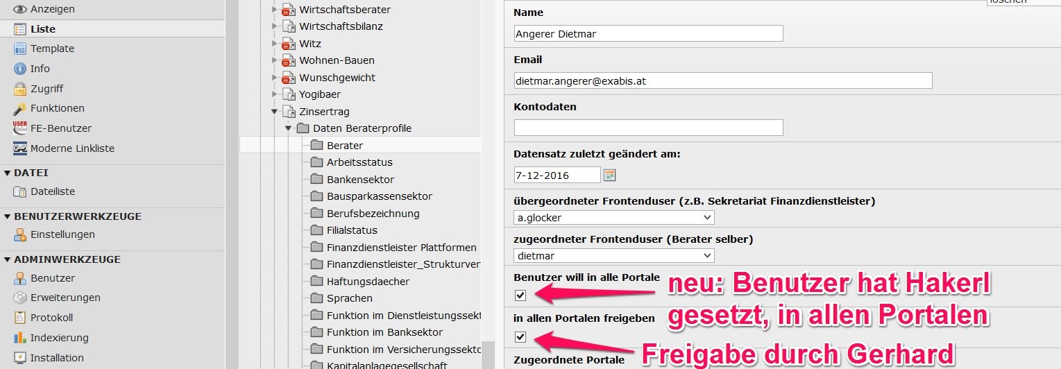Click the Template module icon
The height and width of the screenshot is (369, 1061).
19,49
